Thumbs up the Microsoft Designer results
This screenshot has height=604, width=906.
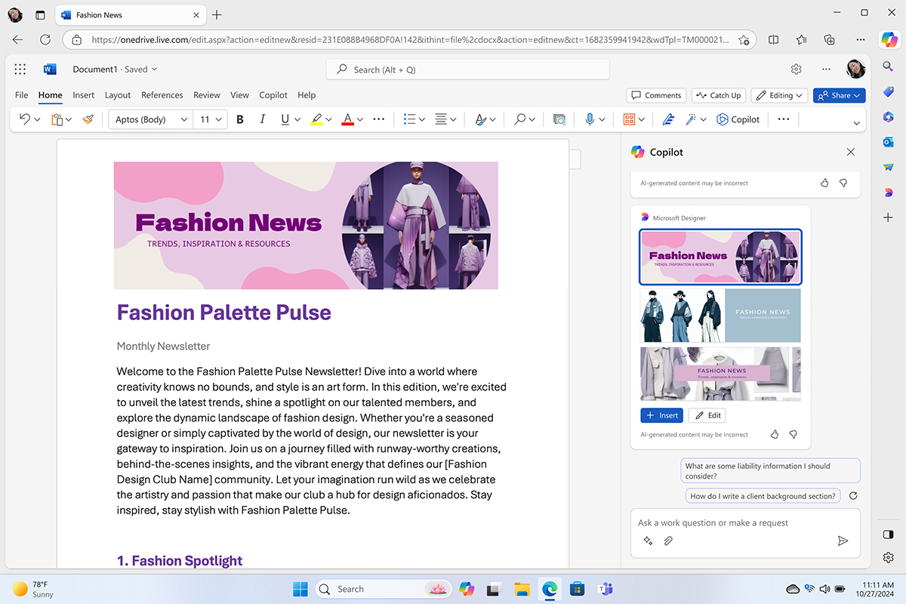click(x=774, y=434)
